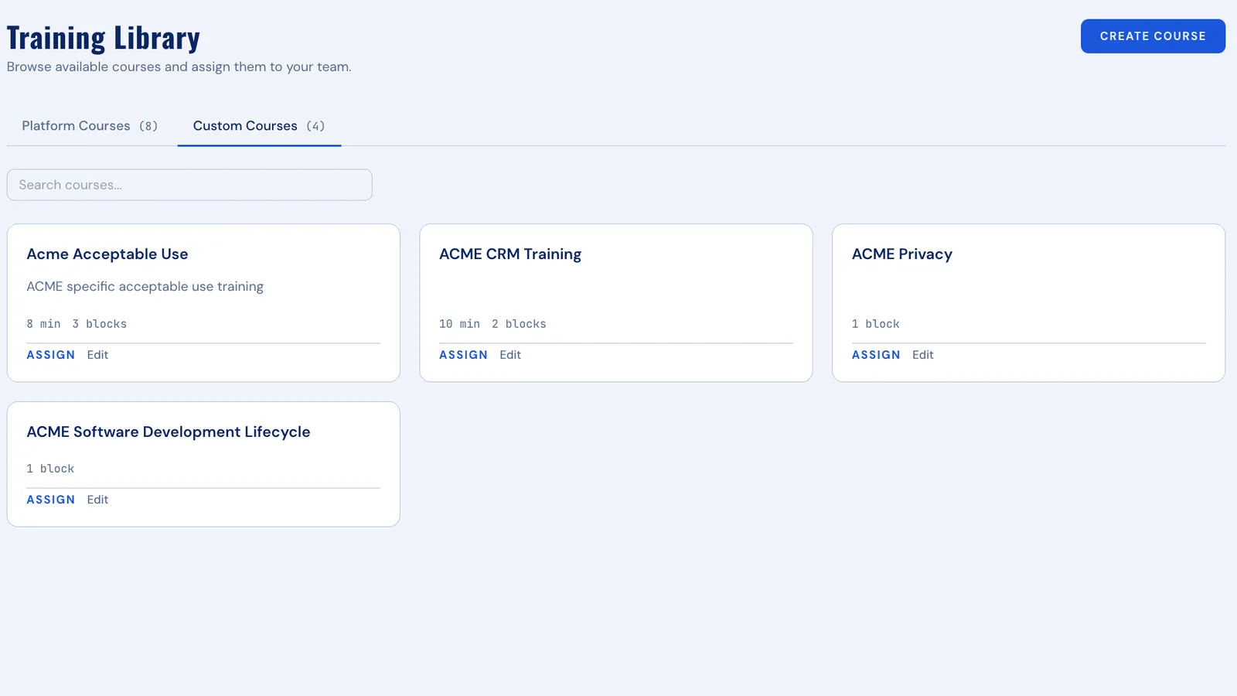Click the 'Browse available courses' subtitle
This screenshot has height=696, width=1237.
[179, 67]
